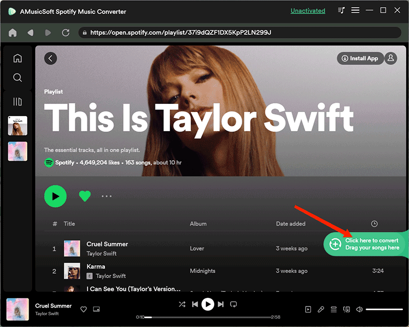Viewport: 409px width, 327px height.
Task: Click the green Click here to convert button
Action: pos(365,244)
